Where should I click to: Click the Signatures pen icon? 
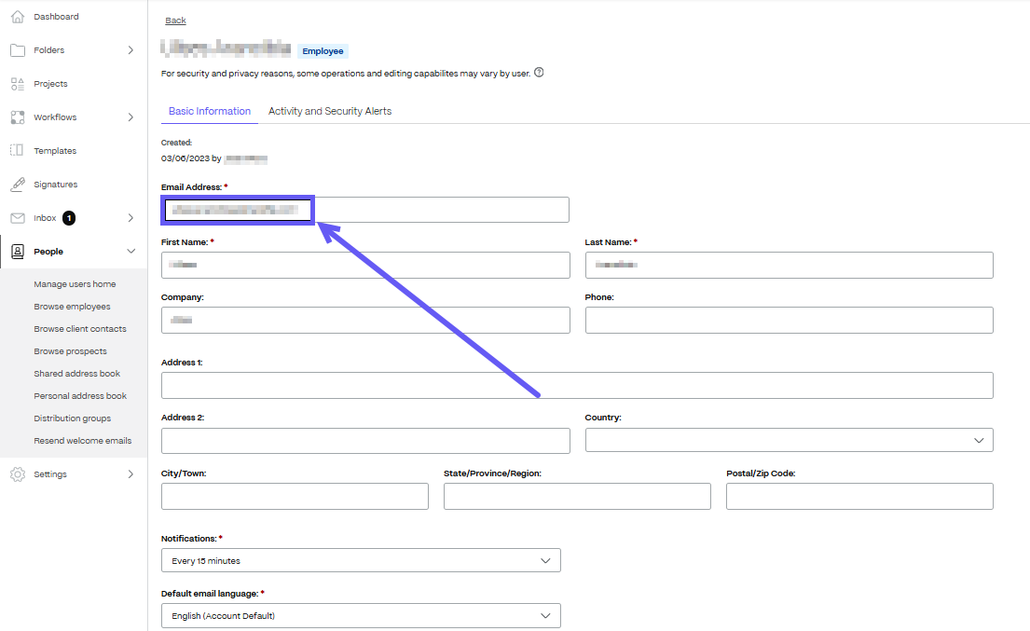click(17, 185)
